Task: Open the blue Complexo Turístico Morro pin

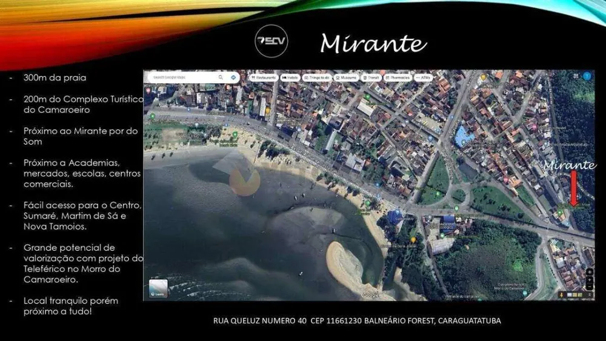Action: pyautogui.click(x=524, y=293)
